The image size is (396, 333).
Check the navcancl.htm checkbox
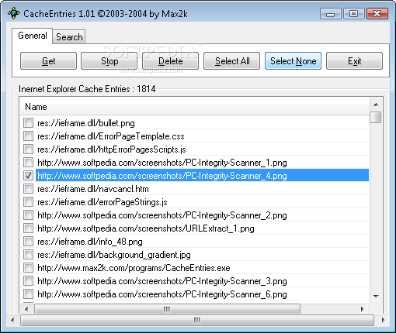pyautogui.click(x=28, y=188)
